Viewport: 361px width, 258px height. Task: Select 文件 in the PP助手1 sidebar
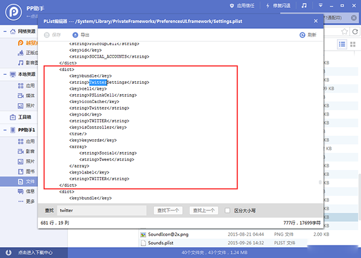[x=30, y=180]
